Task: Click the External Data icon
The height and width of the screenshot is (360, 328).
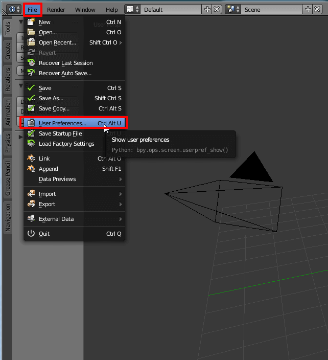Action: (x=31, y=219)
